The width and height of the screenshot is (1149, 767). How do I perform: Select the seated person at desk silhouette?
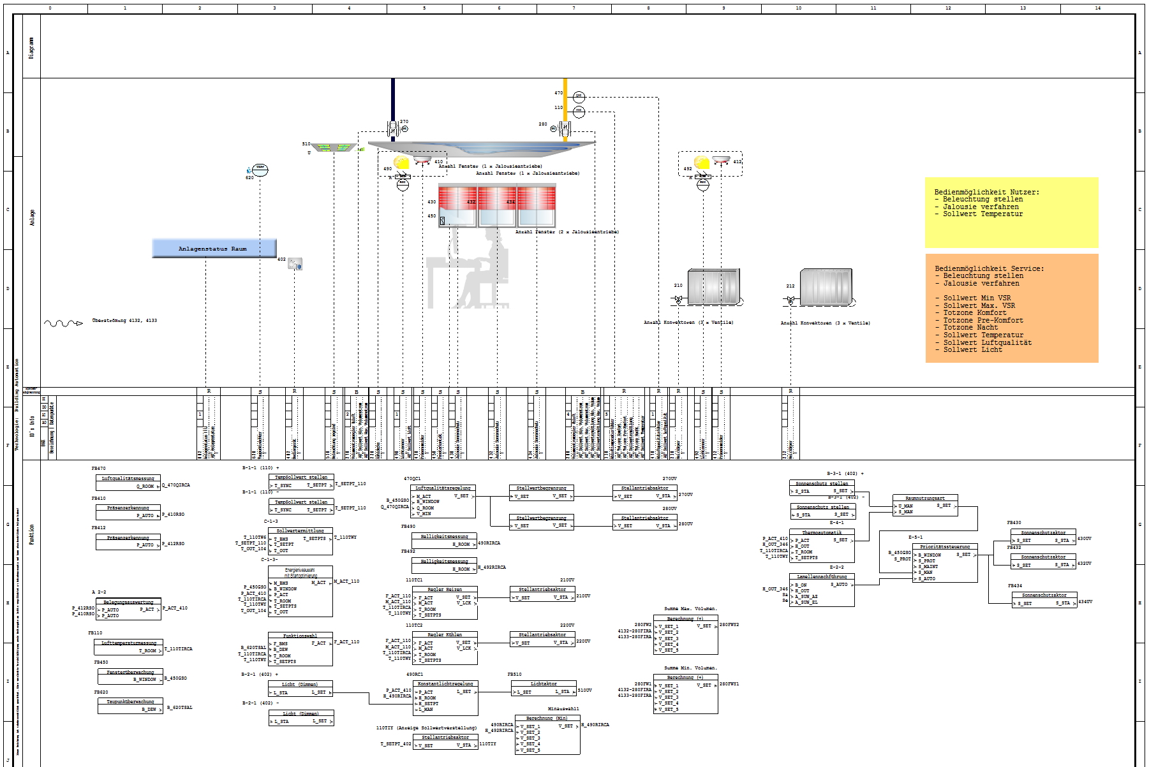[469, 268]
